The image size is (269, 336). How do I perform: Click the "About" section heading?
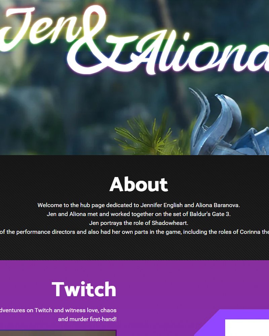click(139, 184)
